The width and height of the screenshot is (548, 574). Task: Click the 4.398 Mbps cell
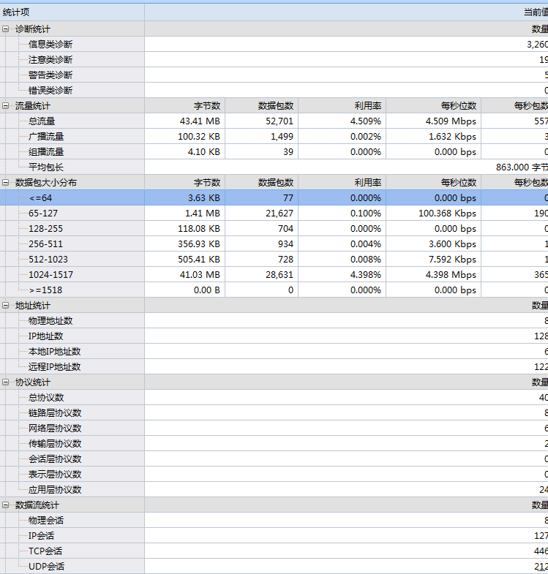pyautogui.click(x=434, y=275)
